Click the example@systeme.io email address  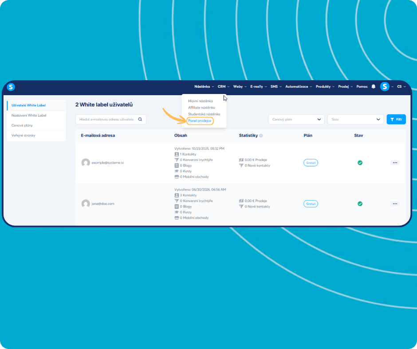tap(107, 163)
